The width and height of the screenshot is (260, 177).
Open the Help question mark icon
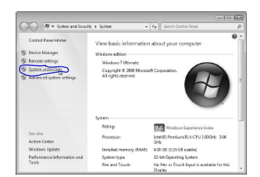pos(234,36)
